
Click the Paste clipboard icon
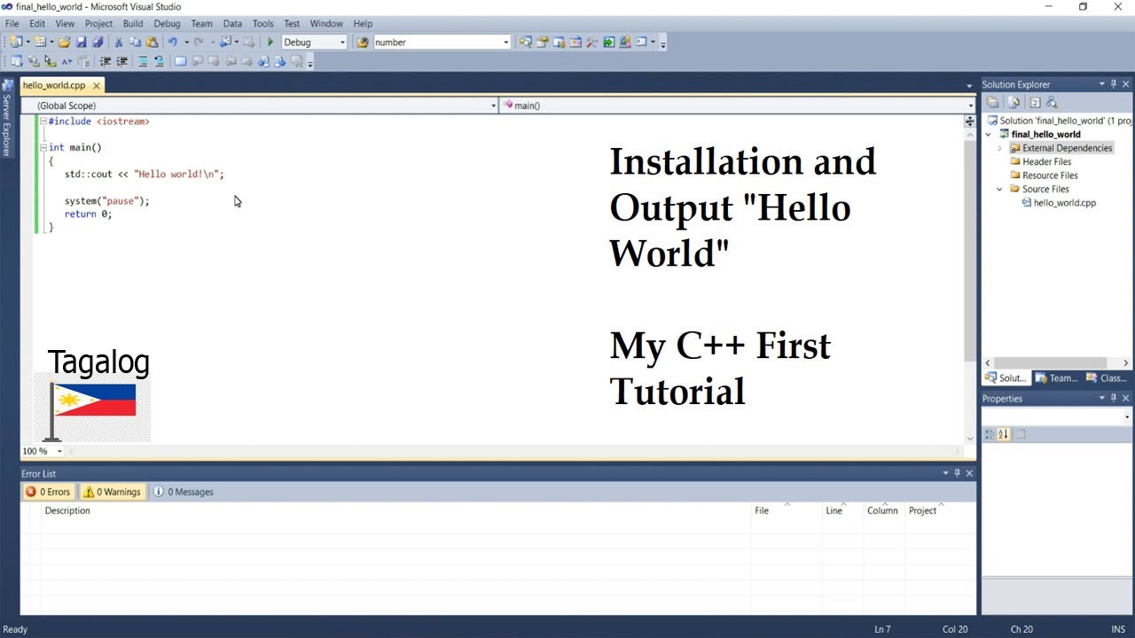(x=152, y=42)
